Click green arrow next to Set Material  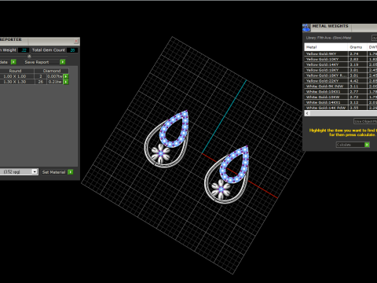(71, 172)
